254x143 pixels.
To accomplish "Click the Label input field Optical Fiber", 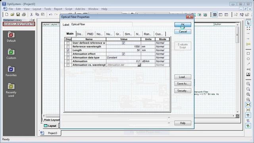I will 101,24.
